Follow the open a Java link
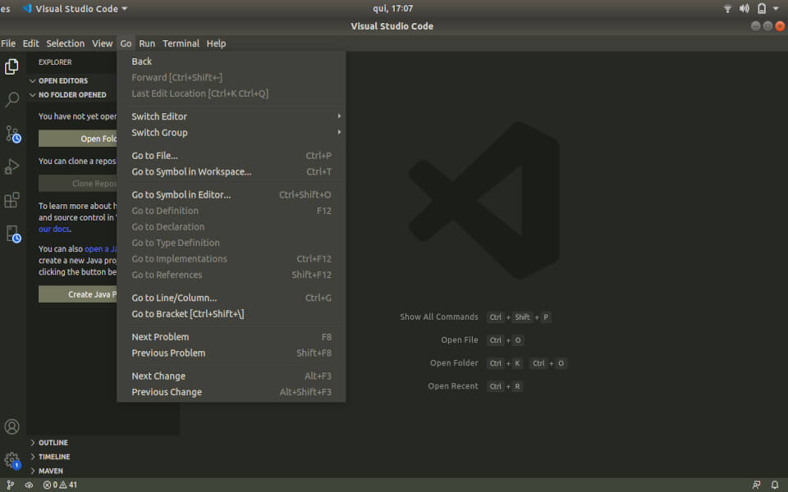Image resolution: width=788 pixels, height=492 pixels. coord(100,249)
